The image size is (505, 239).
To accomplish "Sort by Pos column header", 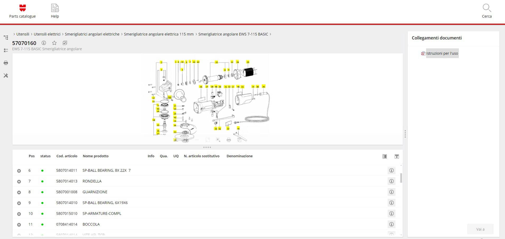I will pyautogui.click(x=32, y=156).
